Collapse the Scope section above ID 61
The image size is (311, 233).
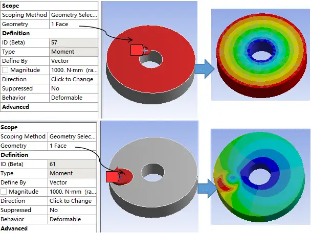tap(48, 127)
